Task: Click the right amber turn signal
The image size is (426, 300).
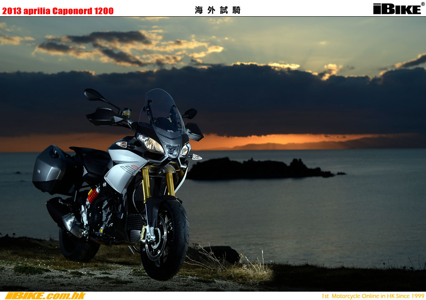Action: 196,157
